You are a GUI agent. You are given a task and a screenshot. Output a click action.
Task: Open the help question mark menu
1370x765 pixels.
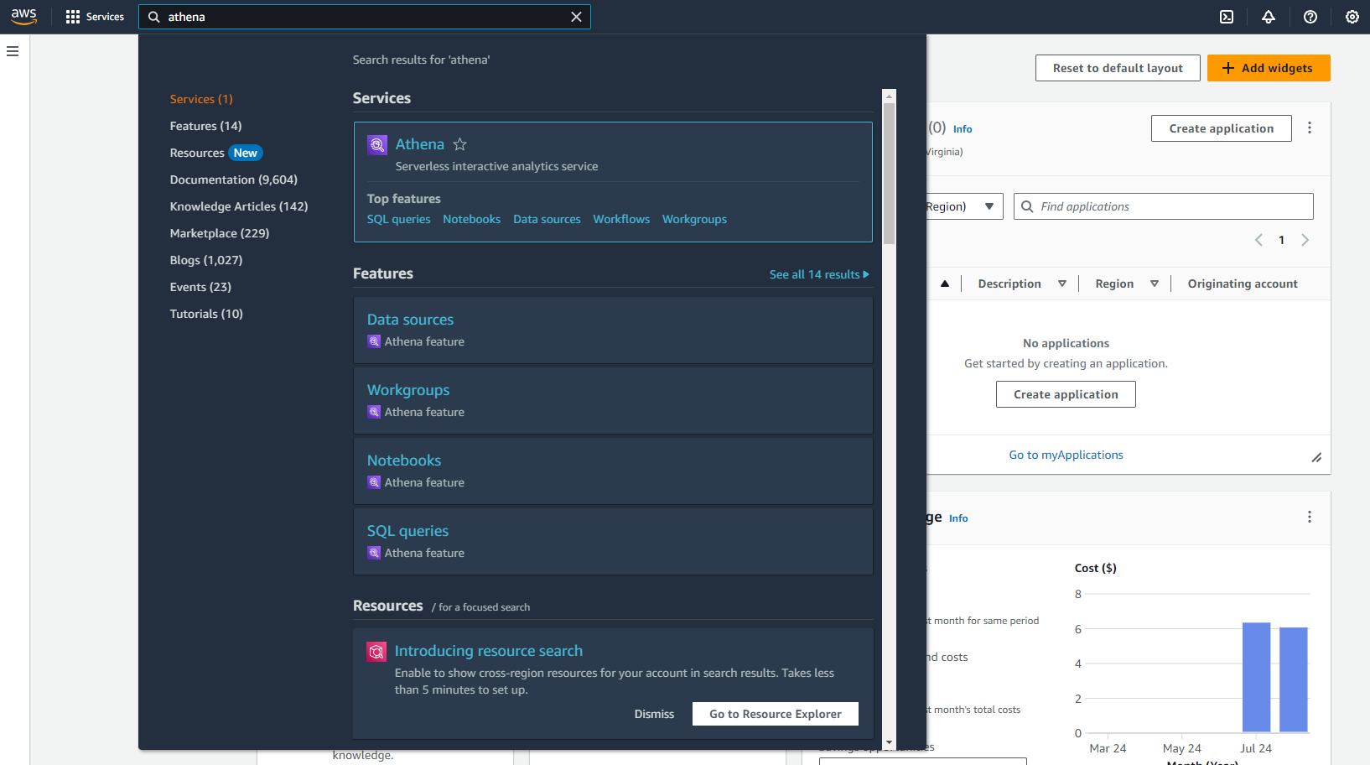(x=1310, y=17)
